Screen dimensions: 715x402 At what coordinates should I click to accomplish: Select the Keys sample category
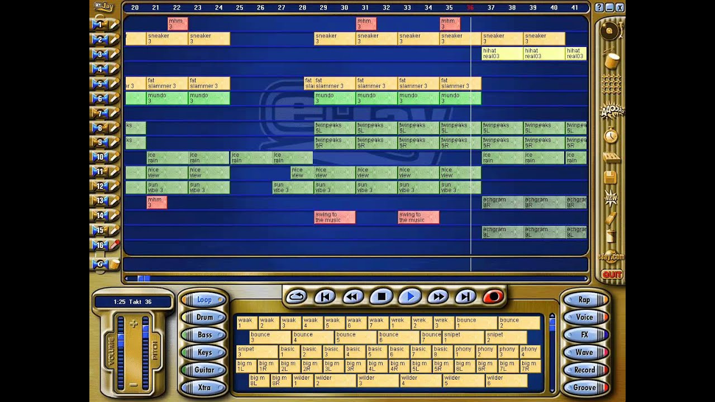point(203,352)
